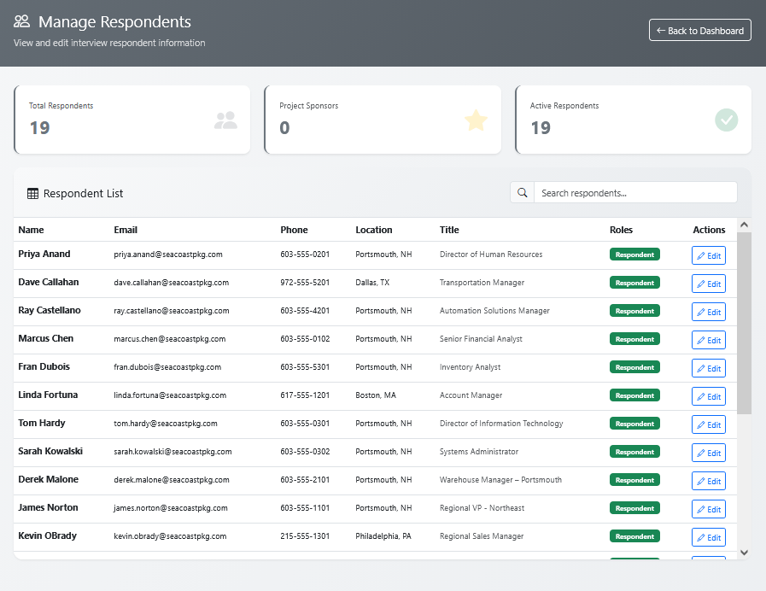Click the Name column header
Screen dimensions: 766x591
(32, 230)
